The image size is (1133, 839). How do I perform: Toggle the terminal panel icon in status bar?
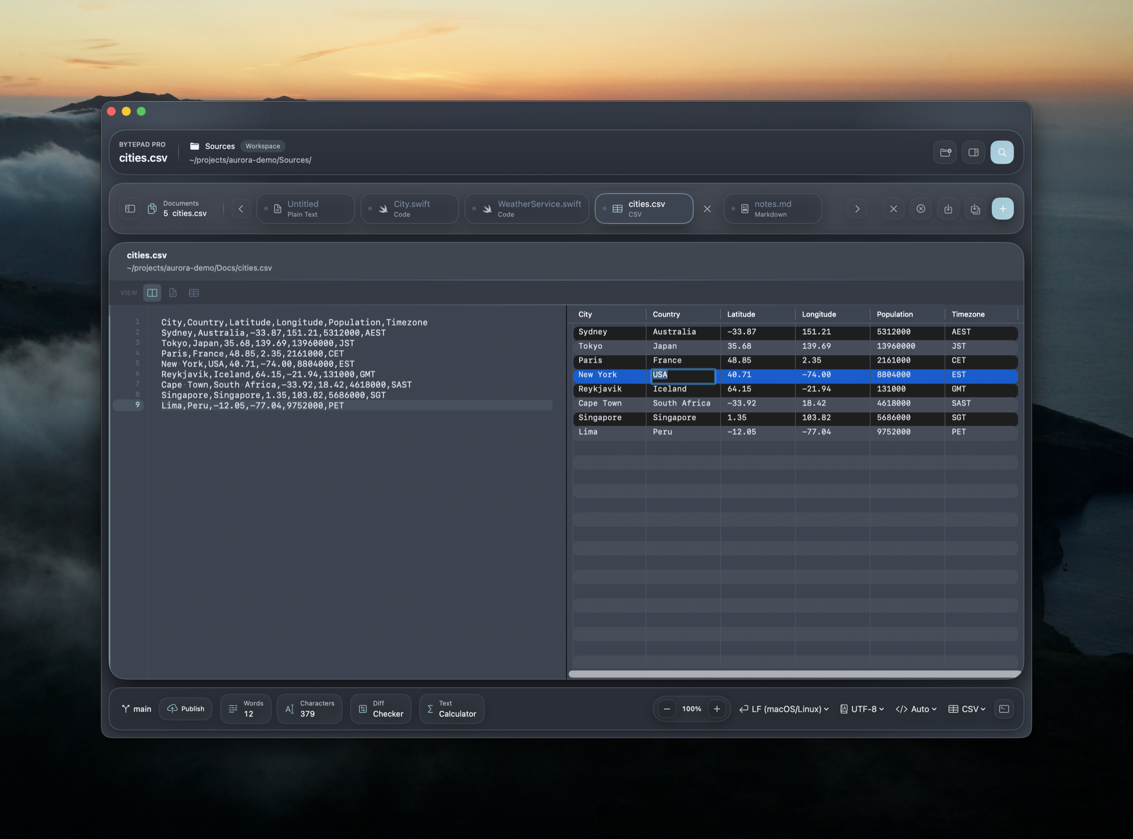tap(1004, 709)
